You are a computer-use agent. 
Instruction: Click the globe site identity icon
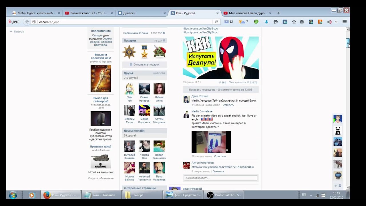coord(34,22)
